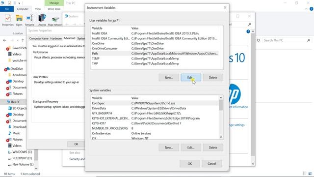Image resolution: width=314 pixels, height=177 pixels.
Task: Click the back arrow in File Explorer
Action: tap(4, 40)
